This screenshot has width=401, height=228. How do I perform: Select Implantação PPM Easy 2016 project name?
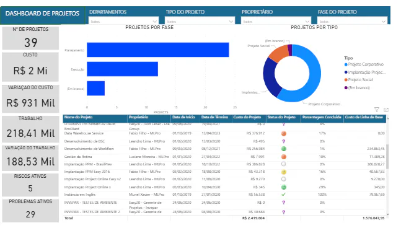pyautogui.click(x=87, y=172)
